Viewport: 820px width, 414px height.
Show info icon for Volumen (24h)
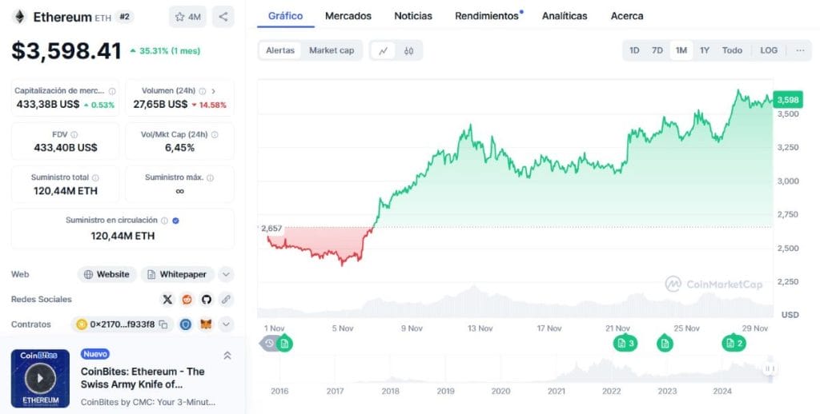pyautogui.click(x=203, y=91)
